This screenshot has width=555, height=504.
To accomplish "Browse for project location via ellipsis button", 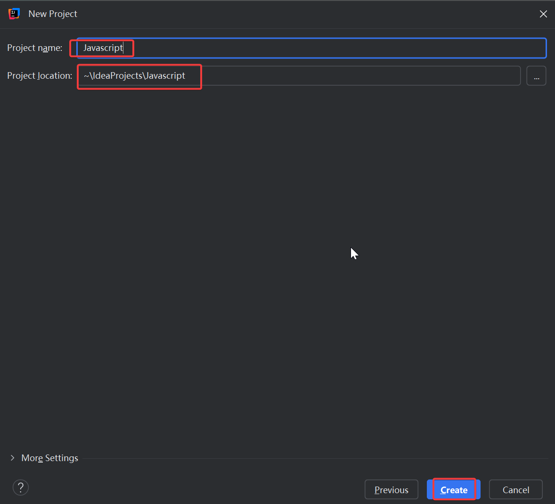I will tap(536, 76).
